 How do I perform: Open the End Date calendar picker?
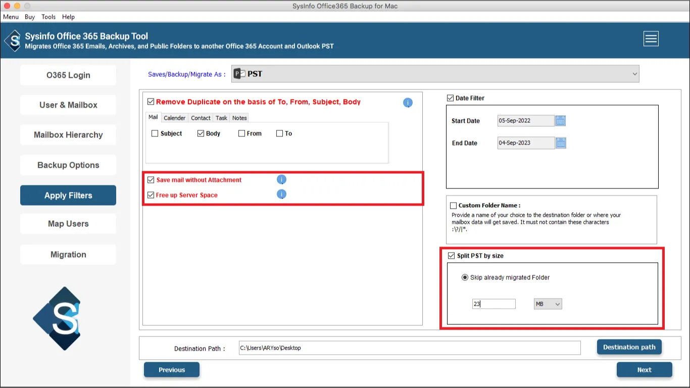[x=561, y=143]
